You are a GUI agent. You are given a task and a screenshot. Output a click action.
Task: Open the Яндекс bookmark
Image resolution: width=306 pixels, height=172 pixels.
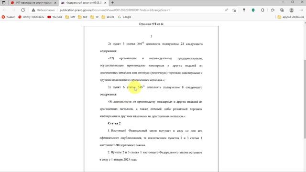click(8, 17)
